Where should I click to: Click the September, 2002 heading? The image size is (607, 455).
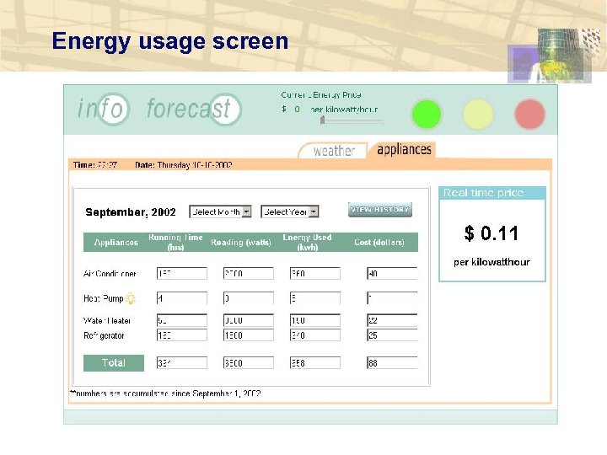pos(131,212)
